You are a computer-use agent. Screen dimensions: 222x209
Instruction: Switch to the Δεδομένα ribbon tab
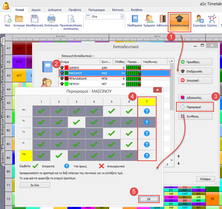[54, 10]
